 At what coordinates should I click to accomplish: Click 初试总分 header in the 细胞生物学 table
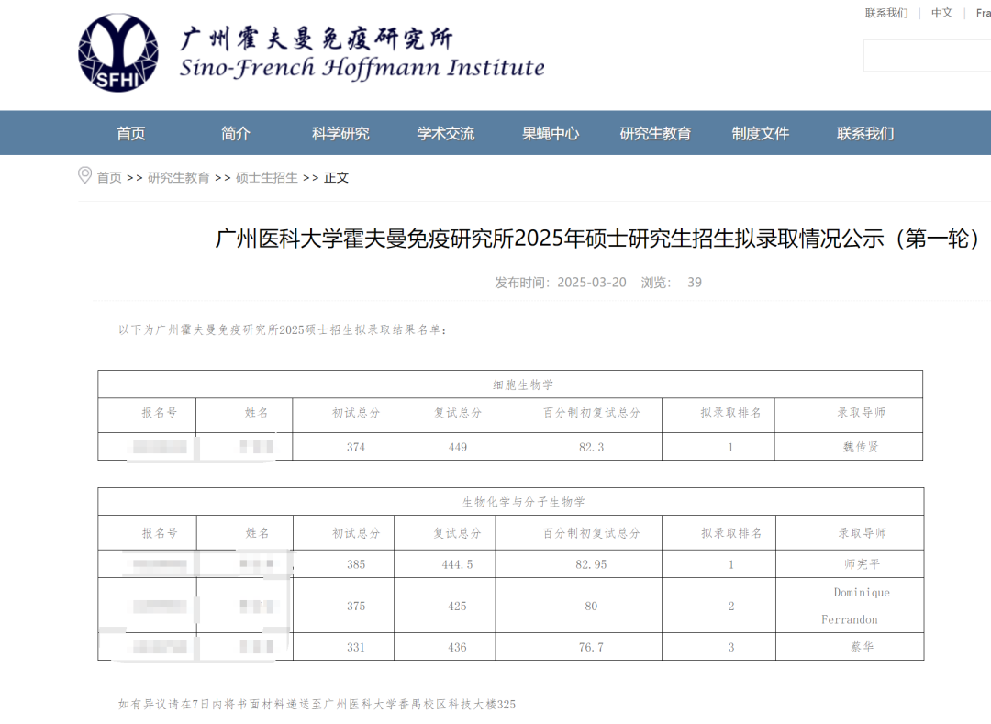point(356,413)
